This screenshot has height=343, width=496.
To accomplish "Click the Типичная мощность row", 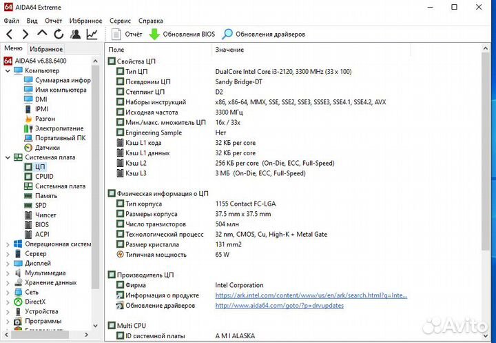I will [173, 255].
